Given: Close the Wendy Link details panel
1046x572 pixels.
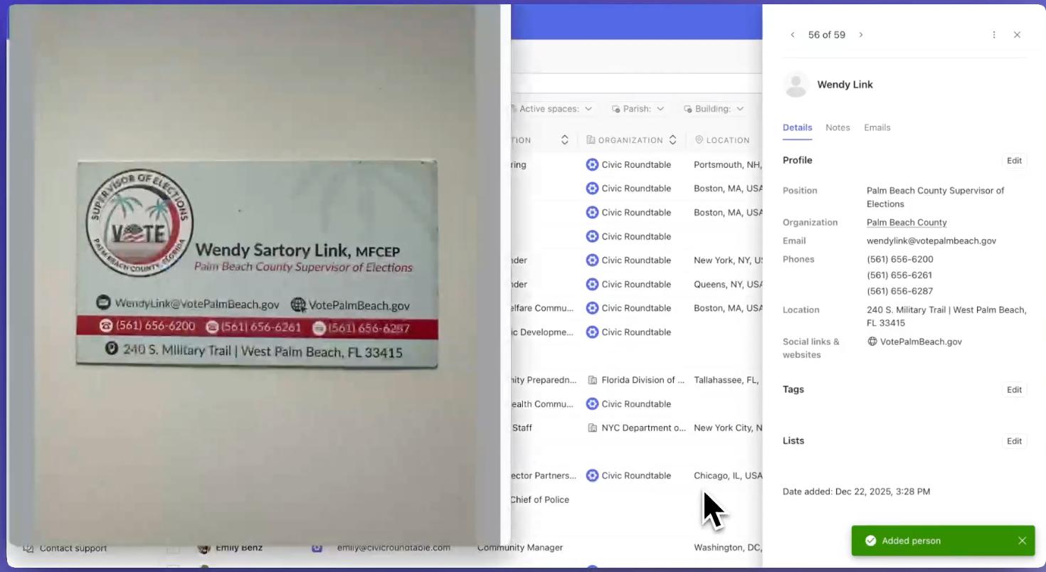Looking at the screenshot, I should (x=1018, y=35).
